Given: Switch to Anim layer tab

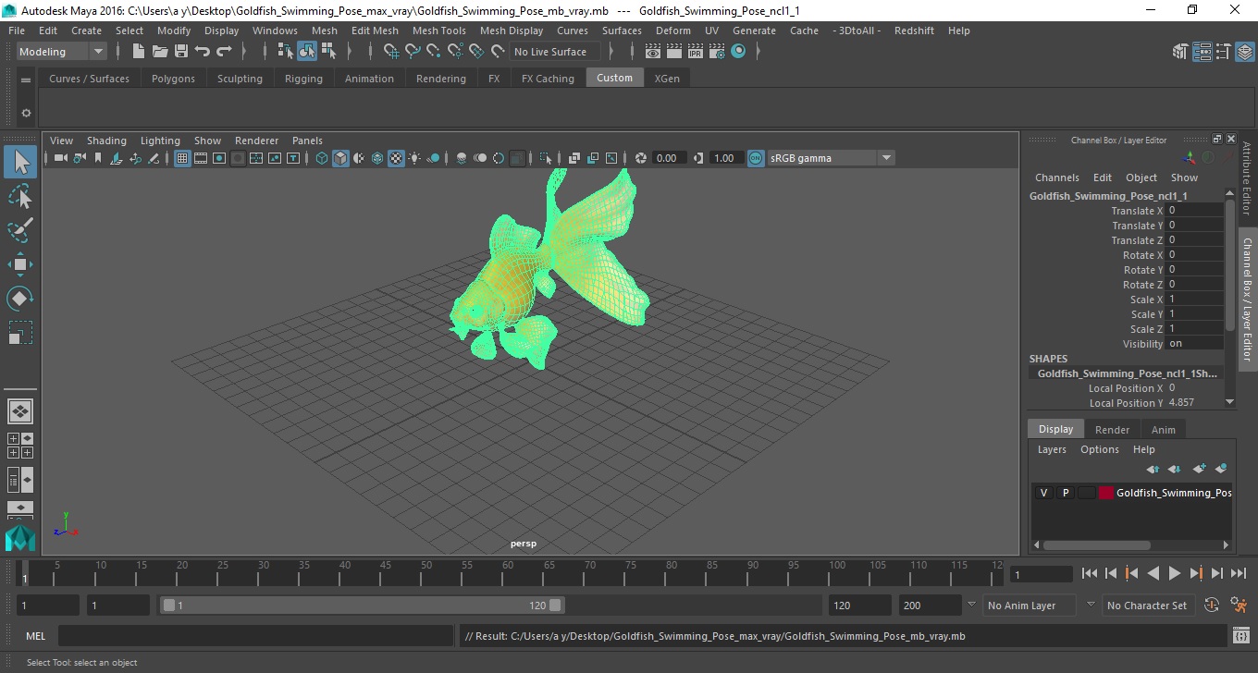Looking at the screenshot, I should [x=1163, y=430].
